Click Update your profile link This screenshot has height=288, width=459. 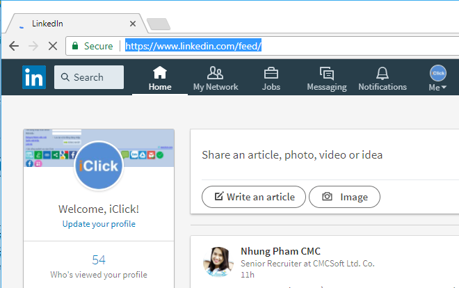pyautogui.click(x=99, y=224)
